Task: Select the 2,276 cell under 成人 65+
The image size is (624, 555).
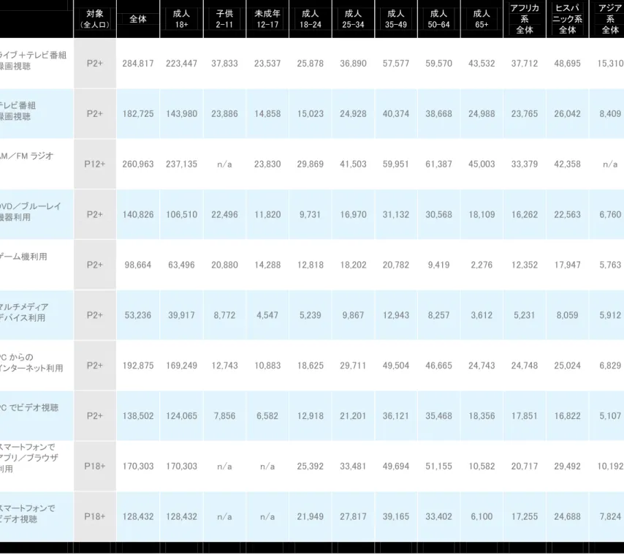Action: [482, 265]
